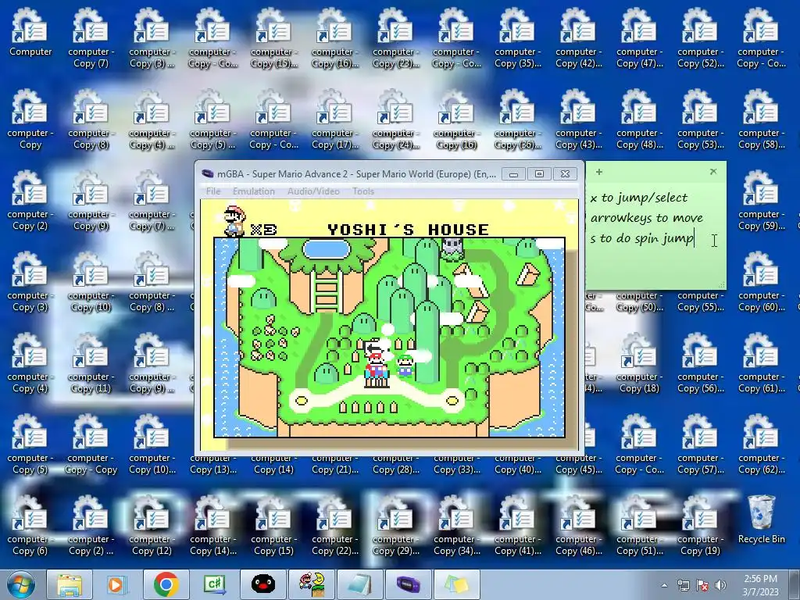Show hidden system tray icons
Image resolution: width=800 pixels, height=600 pixels.
click(664, 585)
